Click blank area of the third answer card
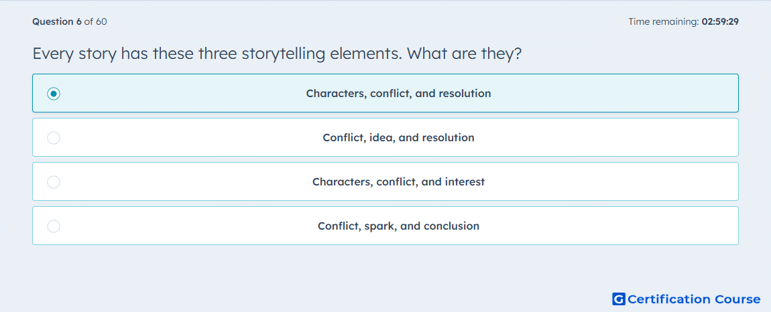Screen dimensions: 771x312 (x=615, y=182)
